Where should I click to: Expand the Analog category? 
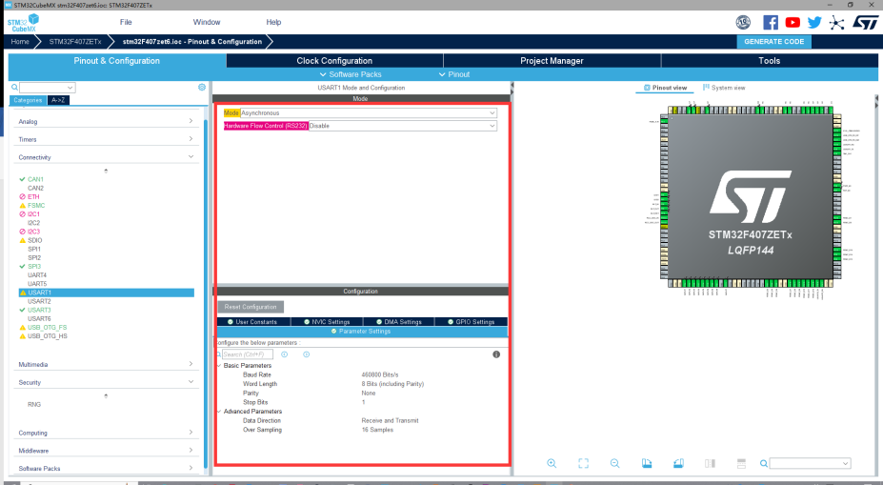(106, 121)
